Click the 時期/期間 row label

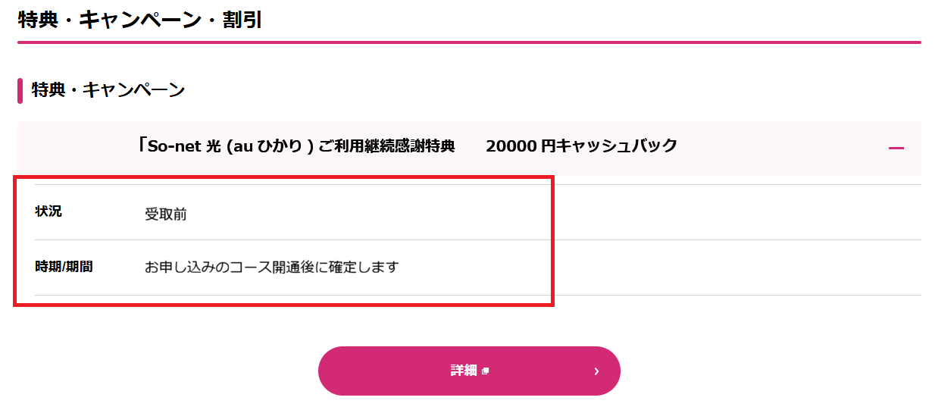64,267
